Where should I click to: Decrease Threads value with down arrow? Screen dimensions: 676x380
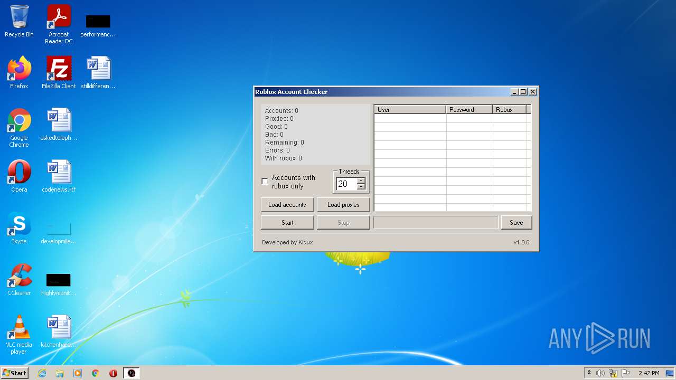(x=361, y=187)
